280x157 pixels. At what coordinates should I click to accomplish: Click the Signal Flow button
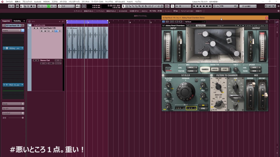[201, 26]
